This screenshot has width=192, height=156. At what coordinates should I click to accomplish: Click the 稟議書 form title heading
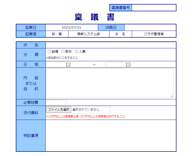[x=95, y=17]
